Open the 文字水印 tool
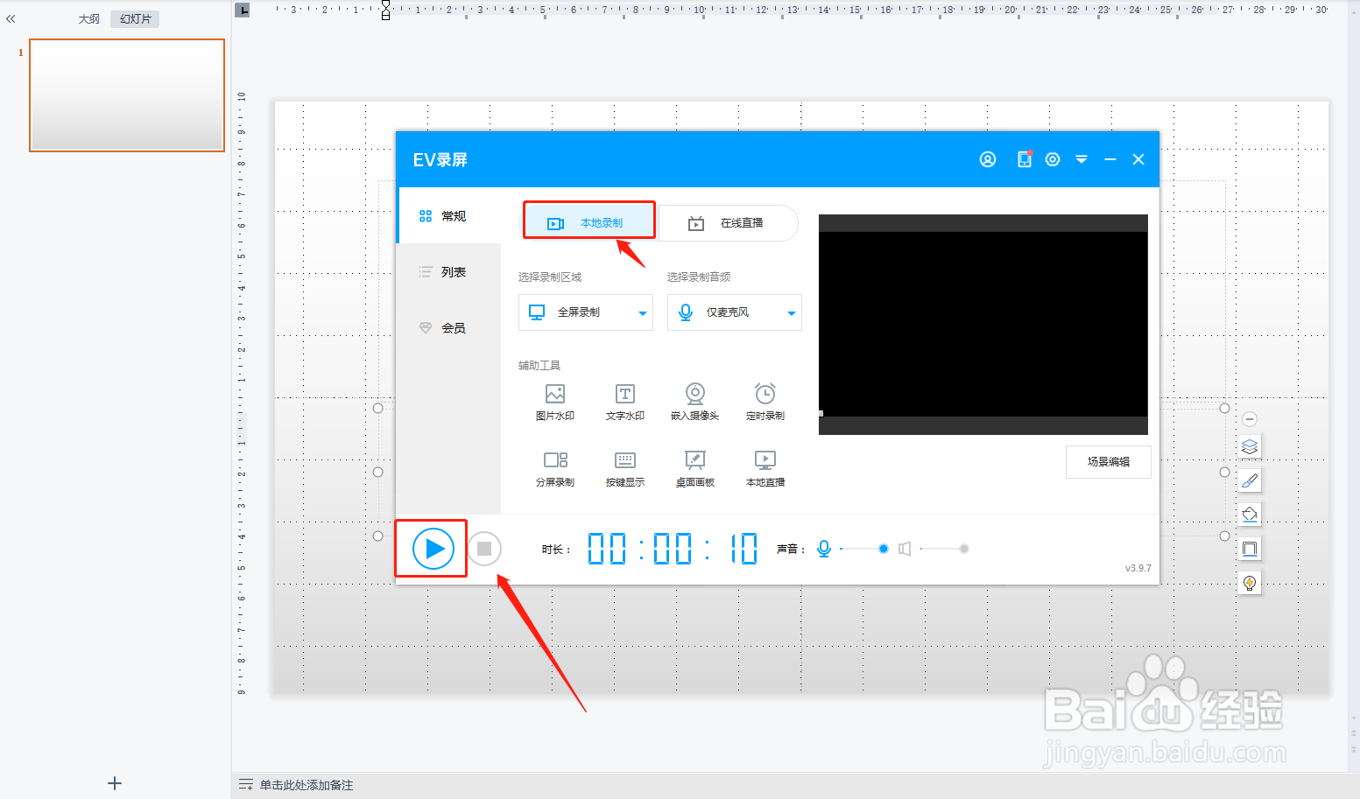Screen dimensions: 1360x799 click(x=625, y=403)
